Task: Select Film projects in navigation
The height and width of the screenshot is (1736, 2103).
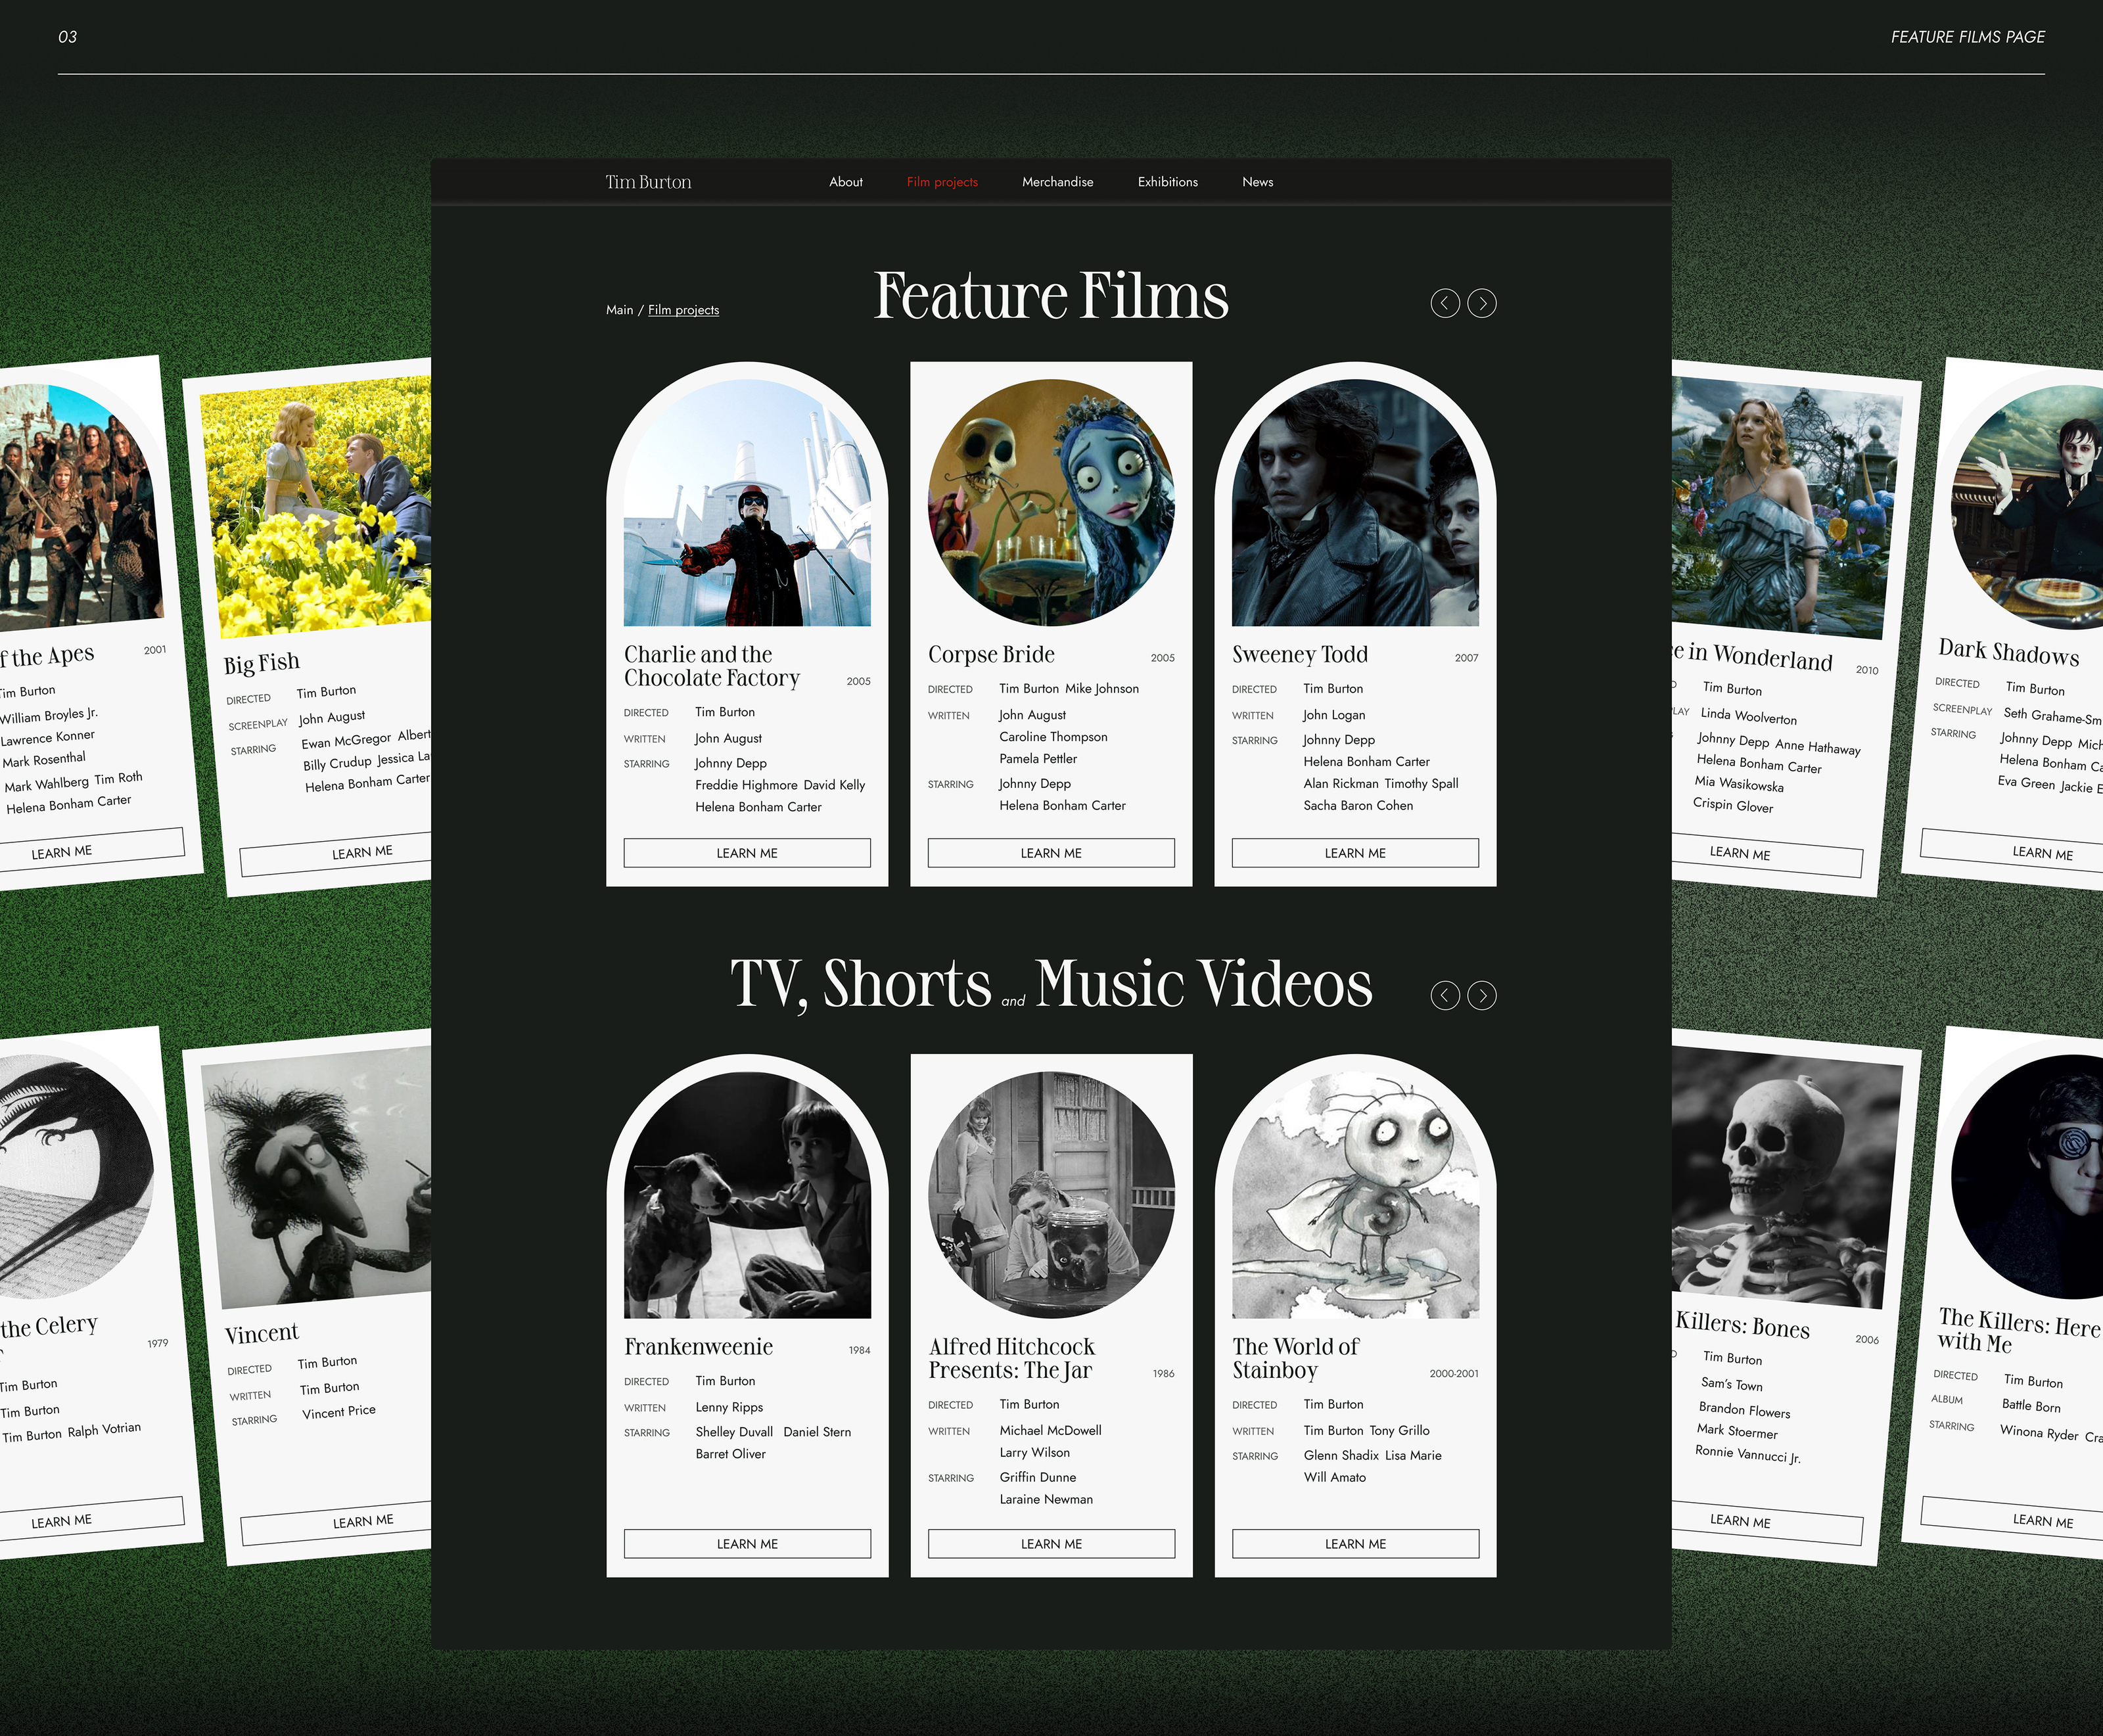Action: (x=942, y=182)
